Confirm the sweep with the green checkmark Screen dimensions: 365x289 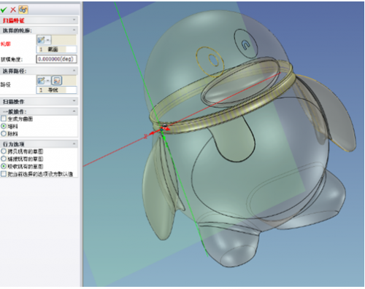[4, 9]
